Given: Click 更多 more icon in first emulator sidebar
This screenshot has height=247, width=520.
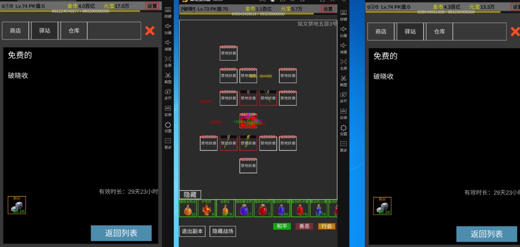Looking at the screenshot, I should coord(168,141).
